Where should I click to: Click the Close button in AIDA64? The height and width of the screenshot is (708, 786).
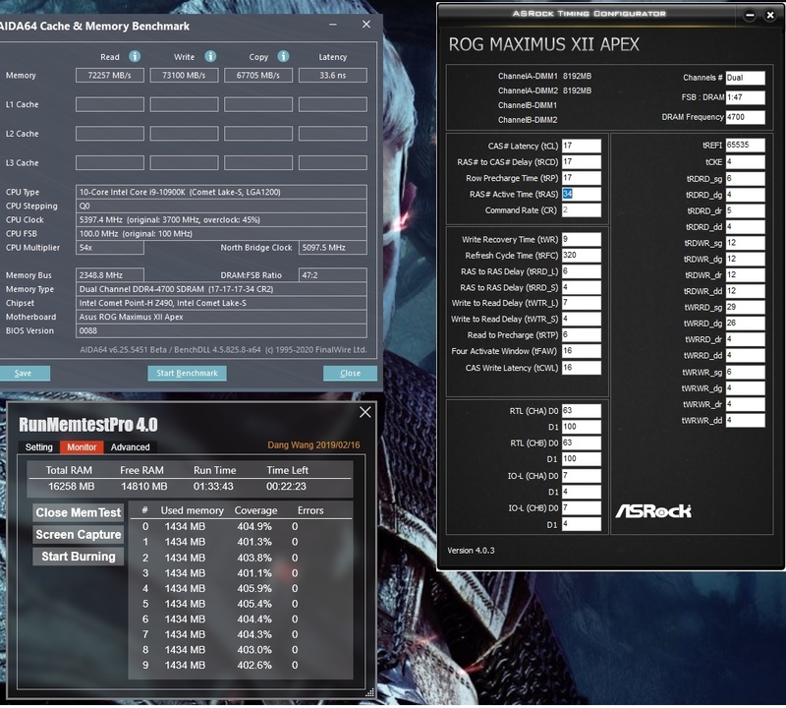point(350,373)
